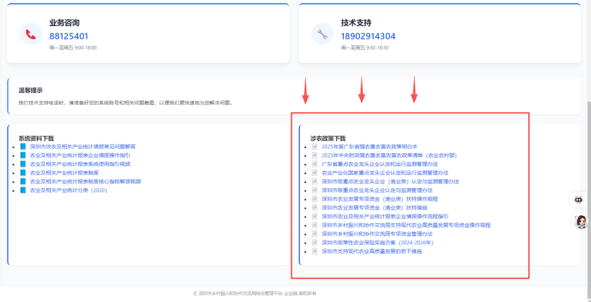The height and width of the screenshot is (302, 591).
Task: Click file icon next to 2025年度广东省强农惠农富农政策明白本
Action: (315, 146)
